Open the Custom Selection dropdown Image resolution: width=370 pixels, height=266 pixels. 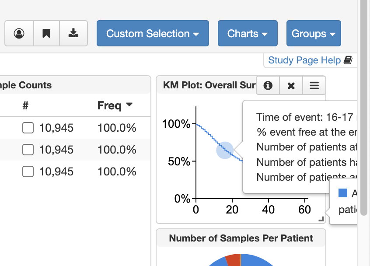152,33
